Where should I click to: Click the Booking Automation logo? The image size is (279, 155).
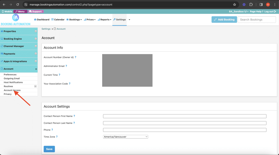pyautogui.click(x=16, y=20)
